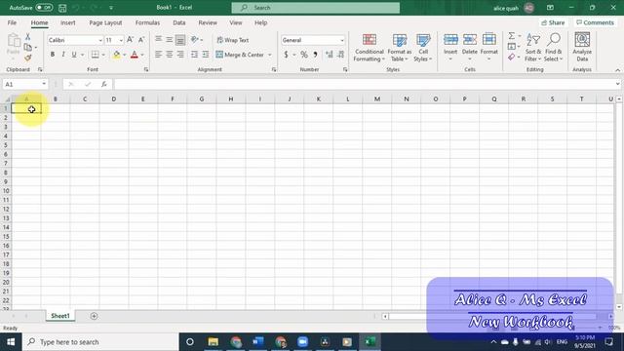Click Merge & Center

240,55
